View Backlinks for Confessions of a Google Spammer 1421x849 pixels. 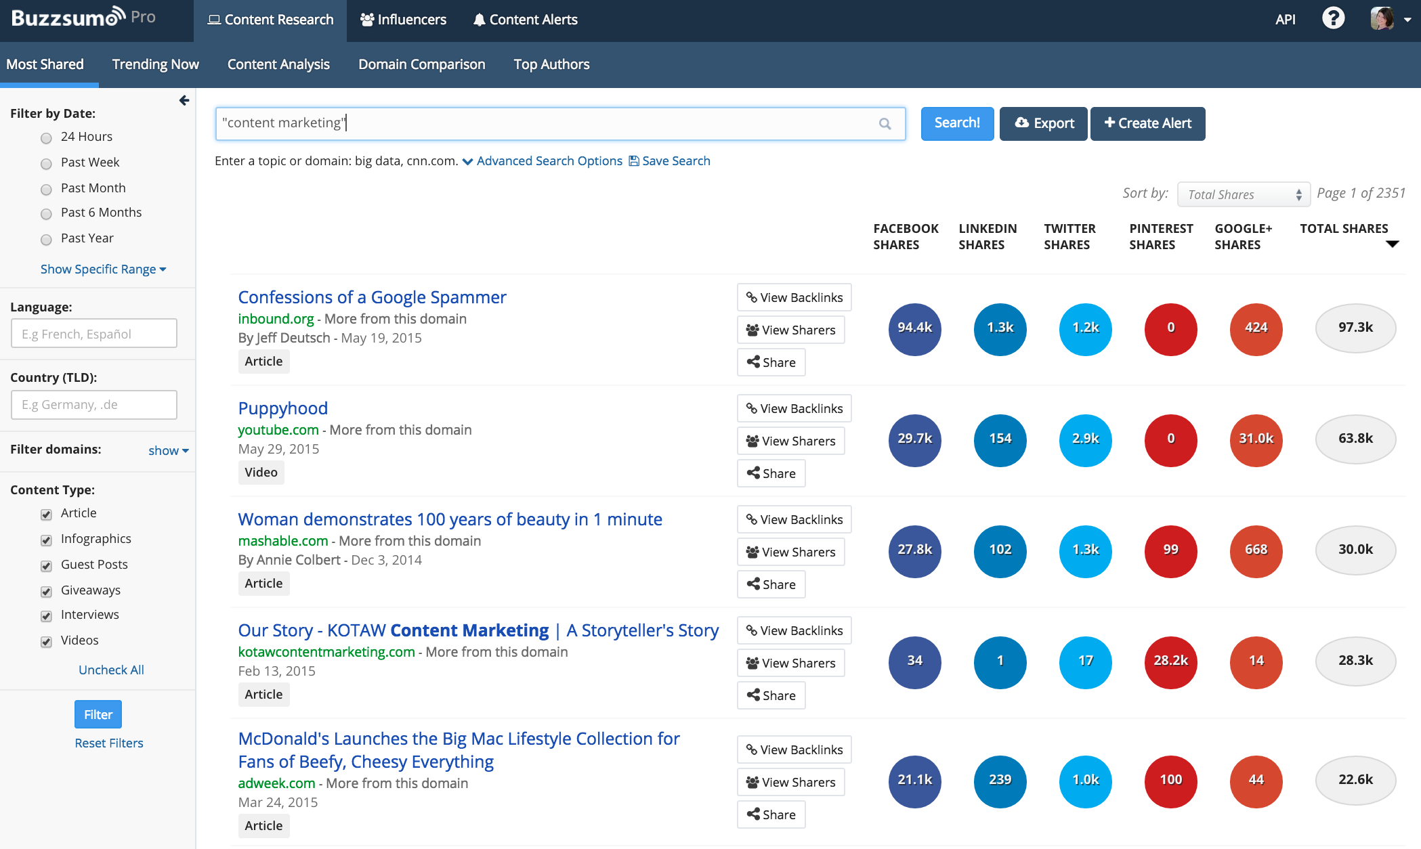click(x=794, y=297)
